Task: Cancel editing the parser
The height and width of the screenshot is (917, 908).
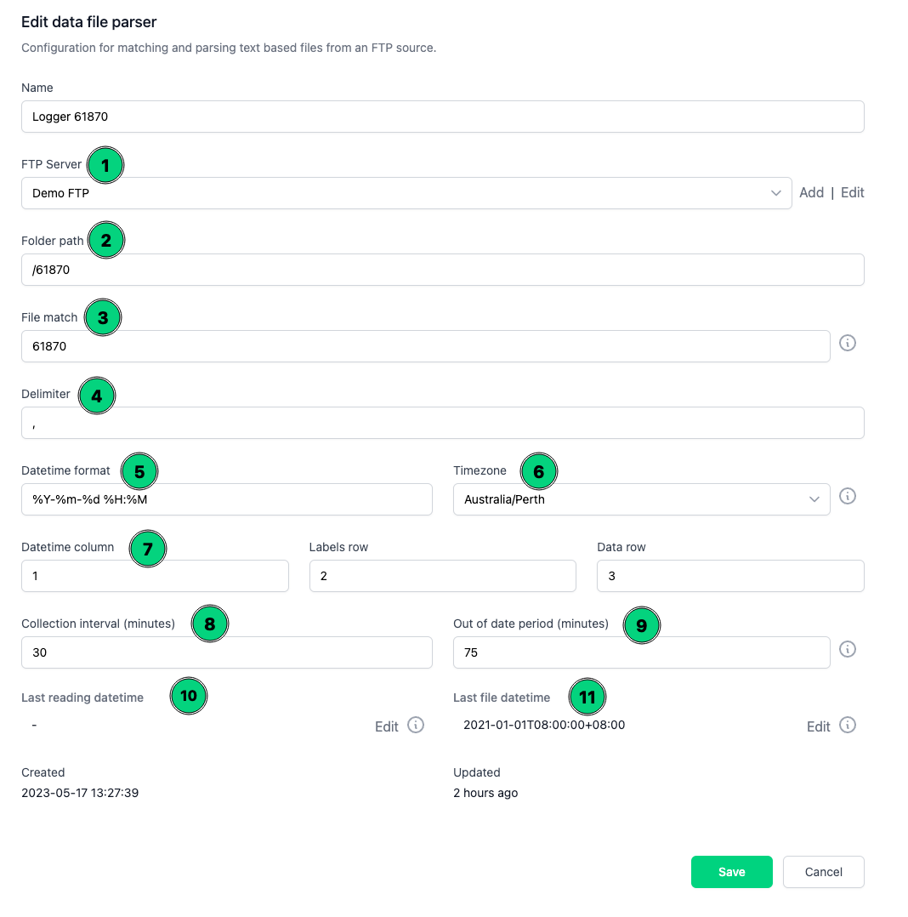Action: pos(823,872)
